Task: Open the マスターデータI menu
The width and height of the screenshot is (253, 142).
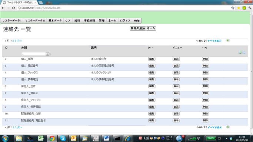Action: click(x=12, y=21)
